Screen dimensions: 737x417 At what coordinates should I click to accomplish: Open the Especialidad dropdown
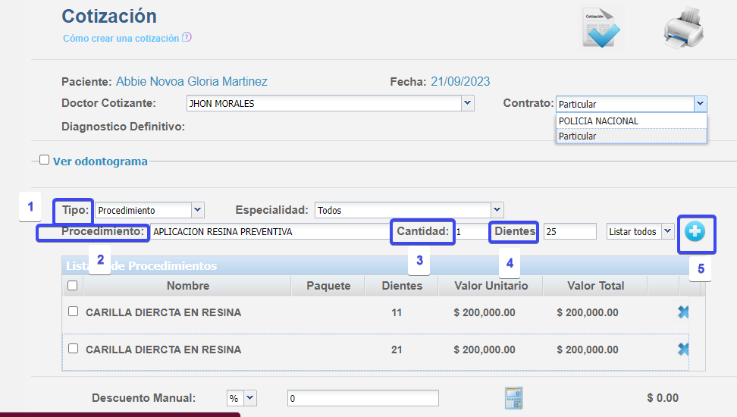point(497,210)
